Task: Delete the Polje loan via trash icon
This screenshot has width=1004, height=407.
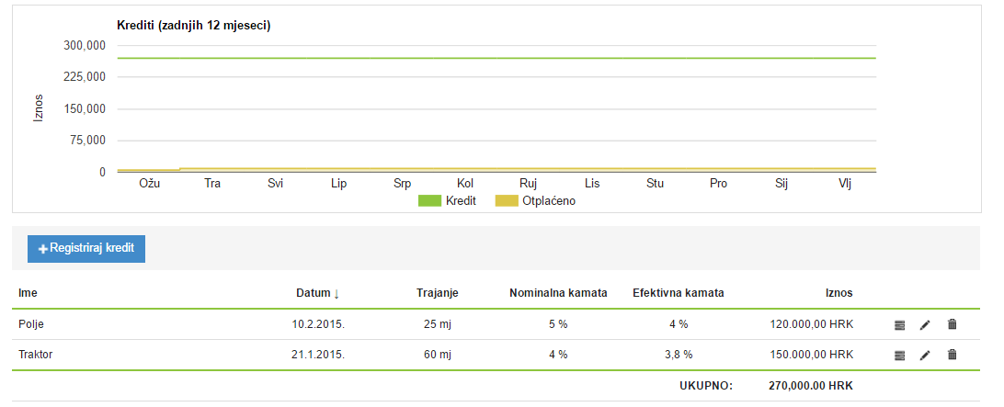Action: [953, 324]
